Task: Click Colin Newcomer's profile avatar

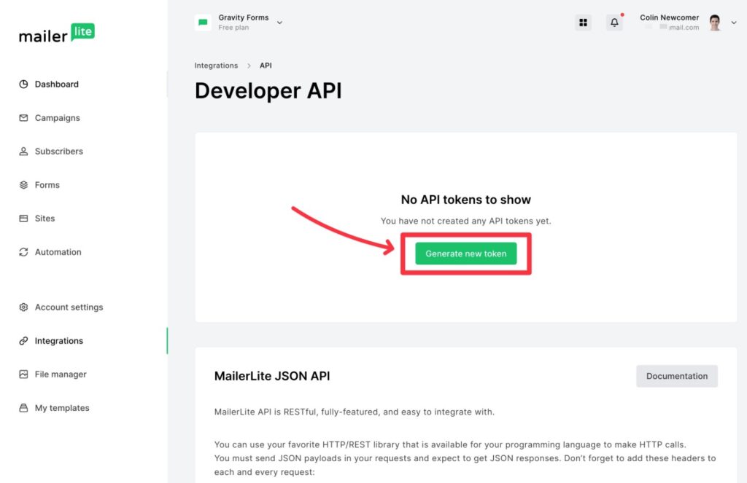Action: tap(715, 23)
